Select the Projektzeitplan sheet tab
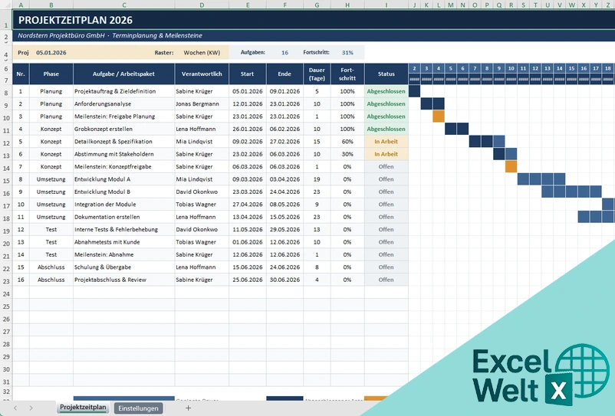The height and width of the screenshot is (416, 615). [83, 408]
